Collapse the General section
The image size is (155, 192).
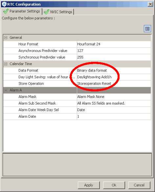click(x=6, y=37)
